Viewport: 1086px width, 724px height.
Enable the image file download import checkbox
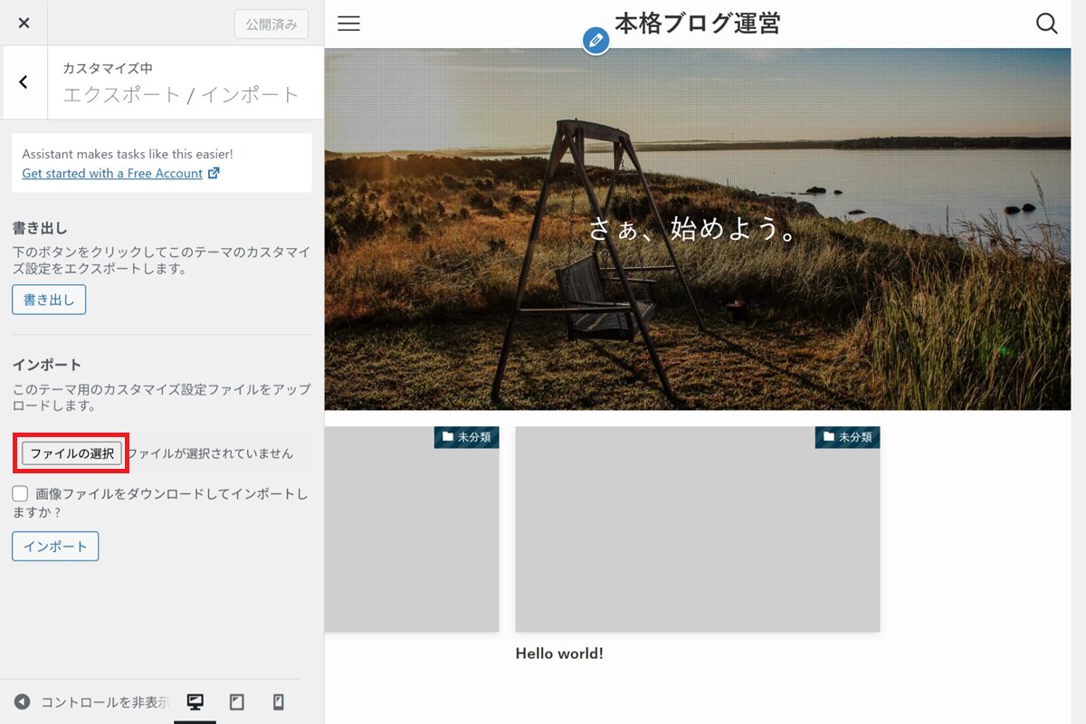[20, 494]
